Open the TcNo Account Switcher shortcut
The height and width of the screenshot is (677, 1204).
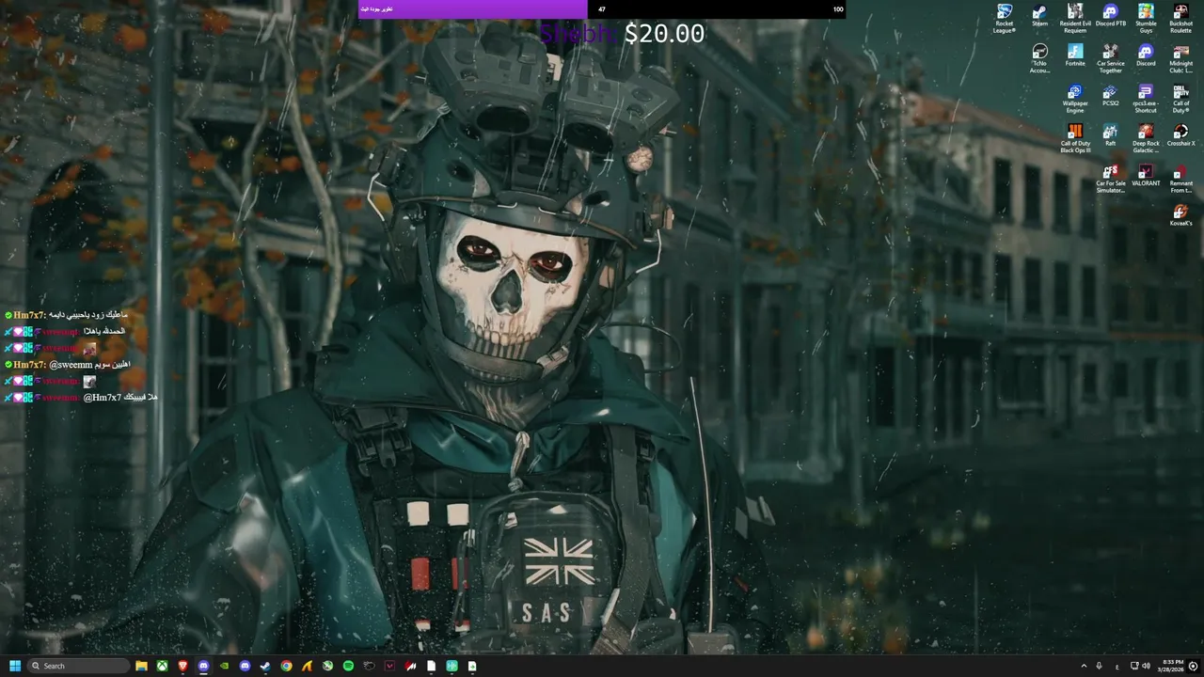pos(1039,58)
